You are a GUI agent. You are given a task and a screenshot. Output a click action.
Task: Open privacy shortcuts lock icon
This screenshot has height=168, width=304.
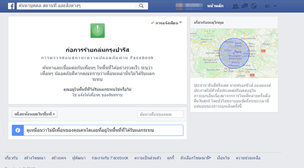tap(267, 6)
